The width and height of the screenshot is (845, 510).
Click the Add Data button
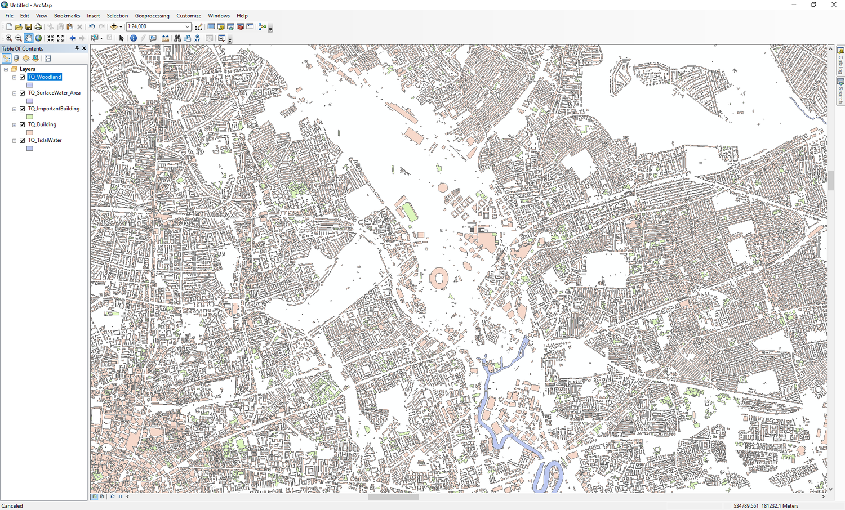114,26
